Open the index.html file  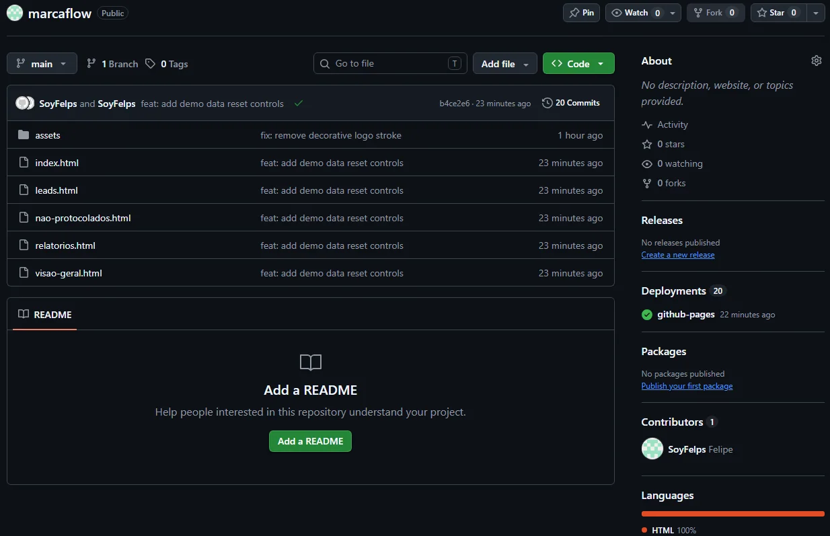(x=57, y=163)
